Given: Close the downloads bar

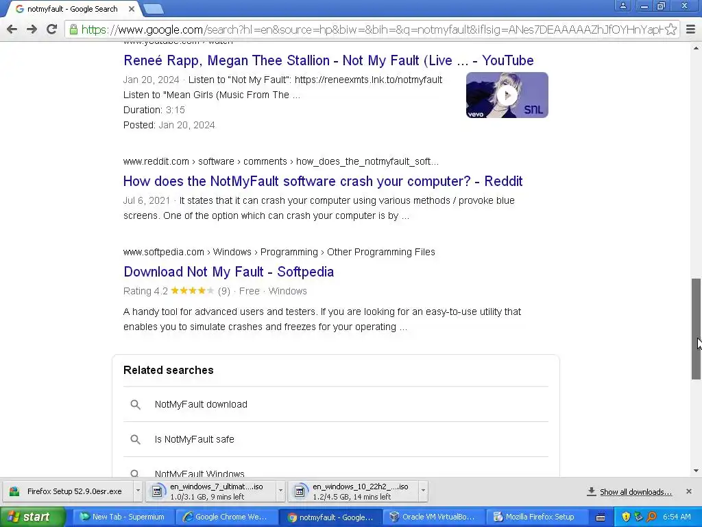Looking at the screenshot, I should (689, 491).
